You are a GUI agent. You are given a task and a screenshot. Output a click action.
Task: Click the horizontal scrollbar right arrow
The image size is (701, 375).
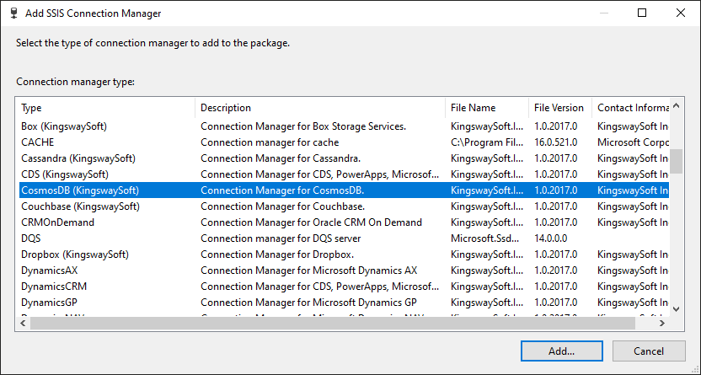click(662, 323)
